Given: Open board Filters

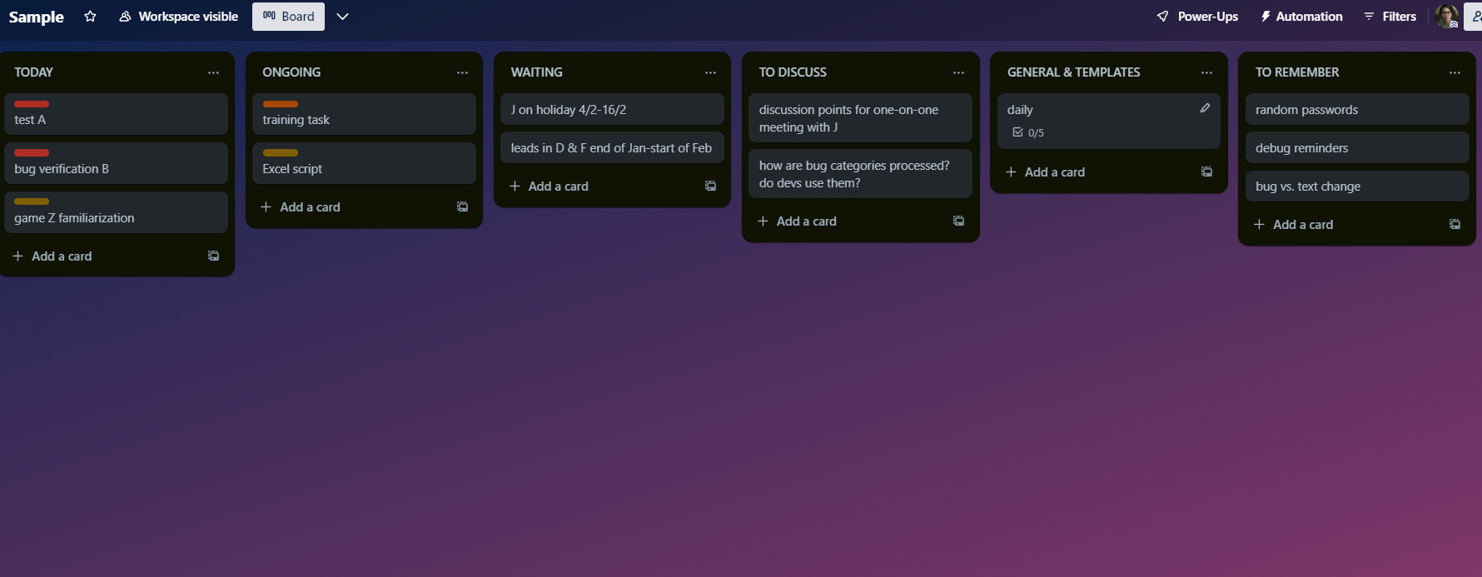Looking at the screenshot, I should coord(1390,17).
